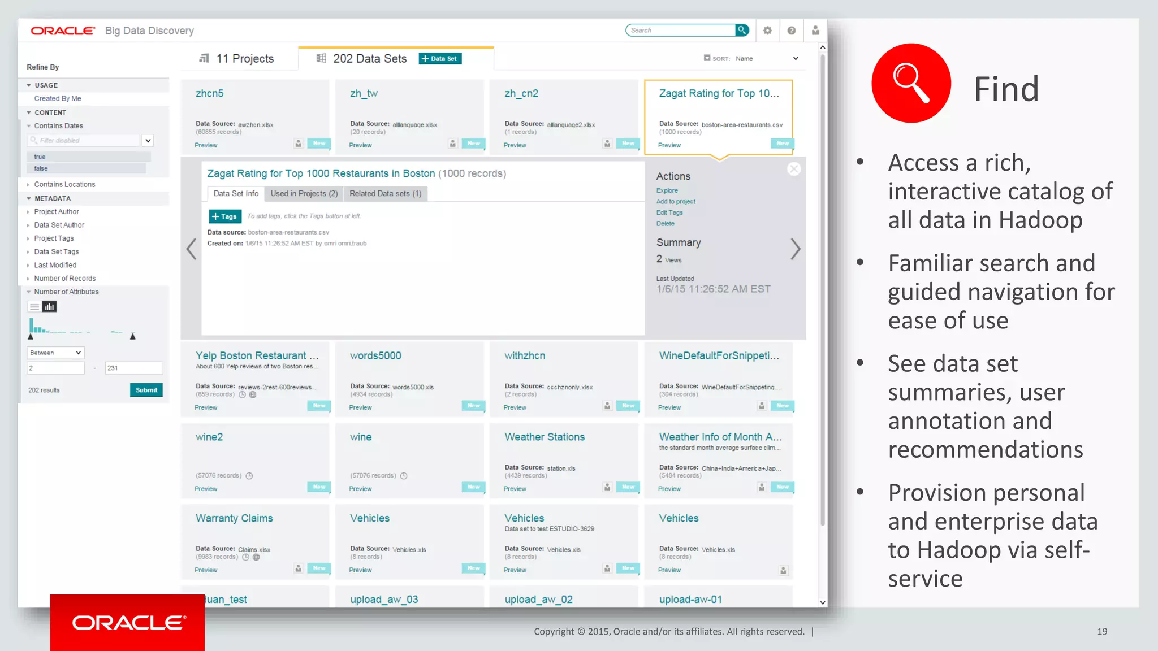Screen dimensions: 1158x651
Task: Go to next data set with right arrow
Action: [795, 249]
